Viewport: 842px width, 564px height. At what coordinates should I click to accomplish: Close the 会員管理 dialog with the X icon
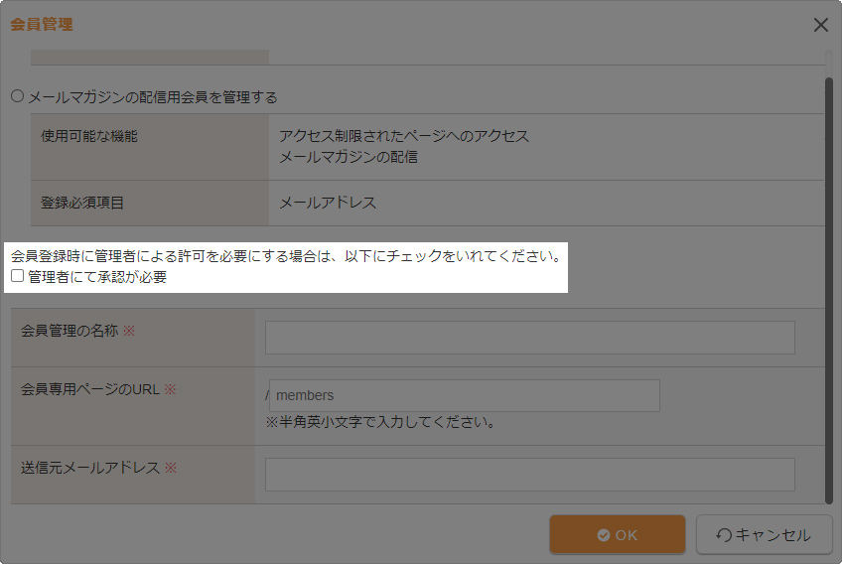point(820,25)
